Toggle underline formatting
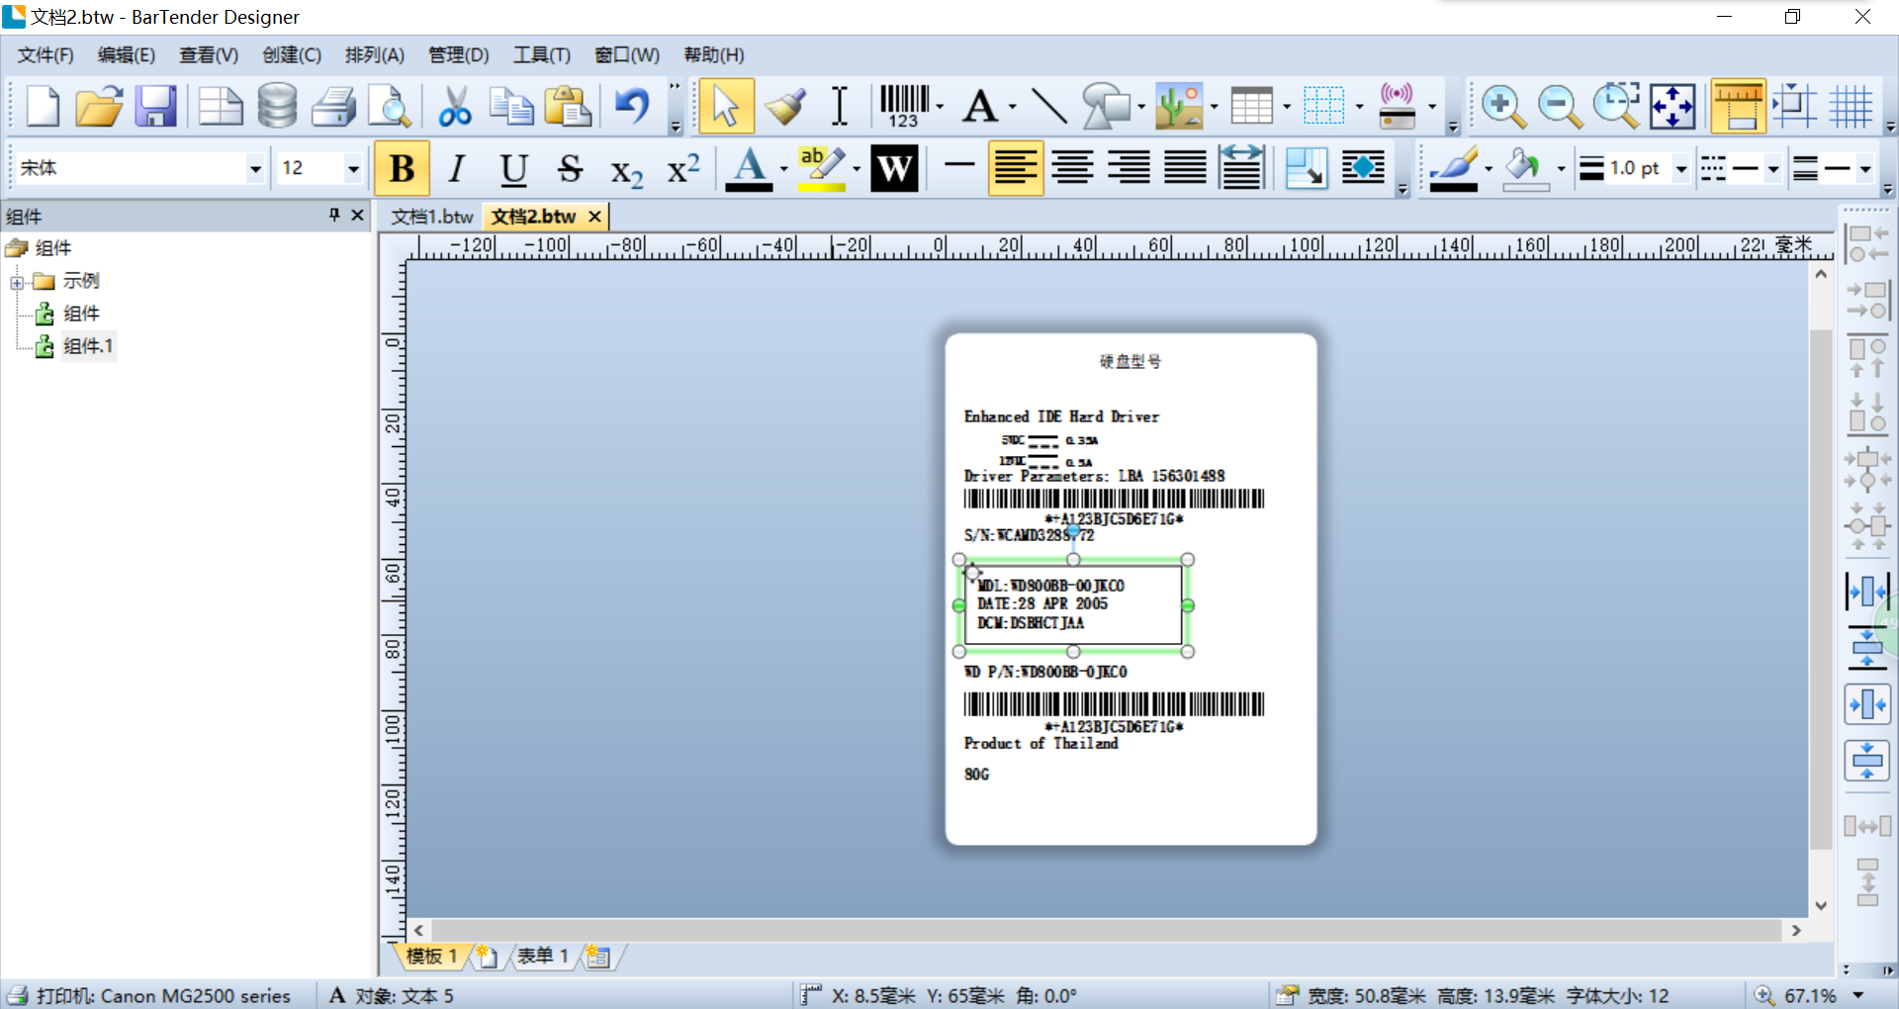Image resolution: width=1899 pixels, height=1009 pixels. (x=513, y=168)
